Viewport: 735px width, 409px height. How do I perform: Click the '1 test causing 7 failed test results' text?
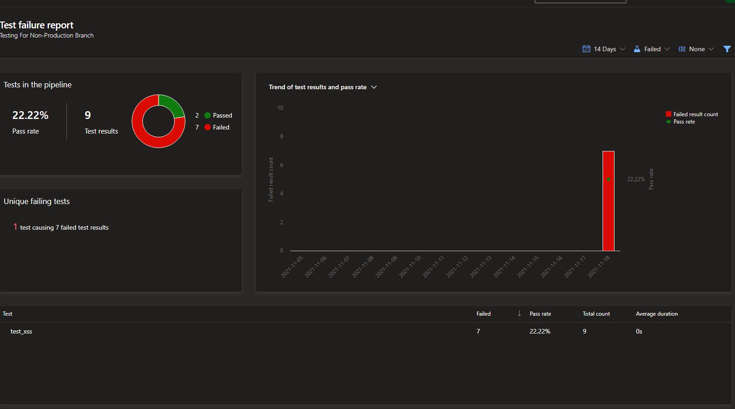coord(61,227)
